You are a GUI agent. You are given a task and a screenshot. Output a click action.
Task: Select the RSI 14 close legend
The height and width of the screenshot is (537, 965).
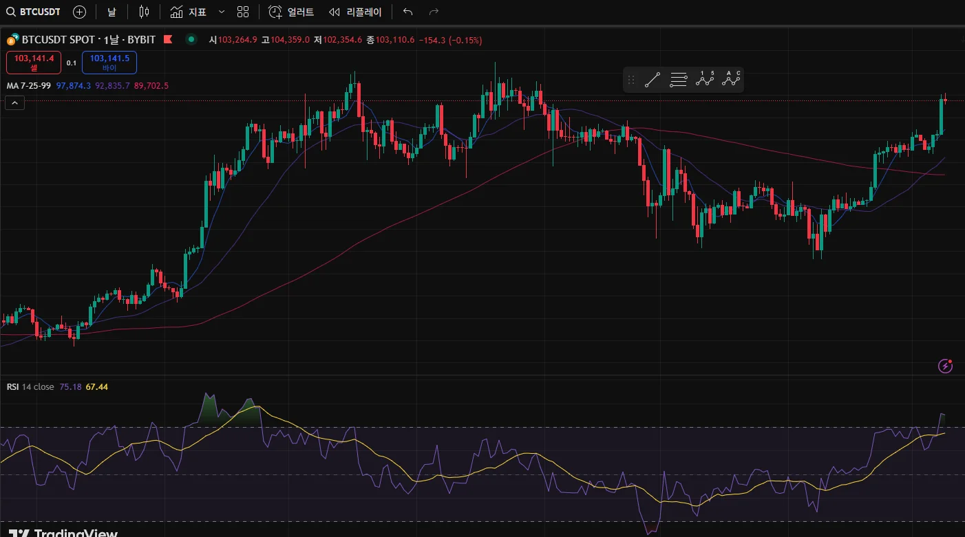tap(30, 387)
